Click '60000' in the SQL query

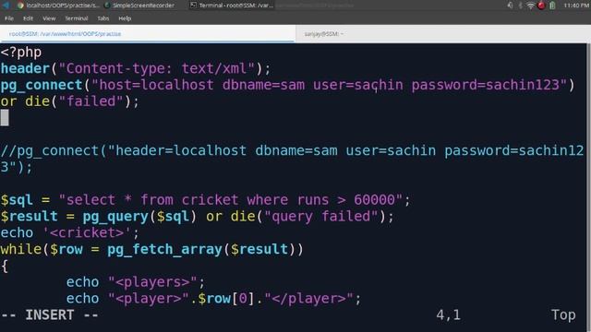(x=374, y=200)
